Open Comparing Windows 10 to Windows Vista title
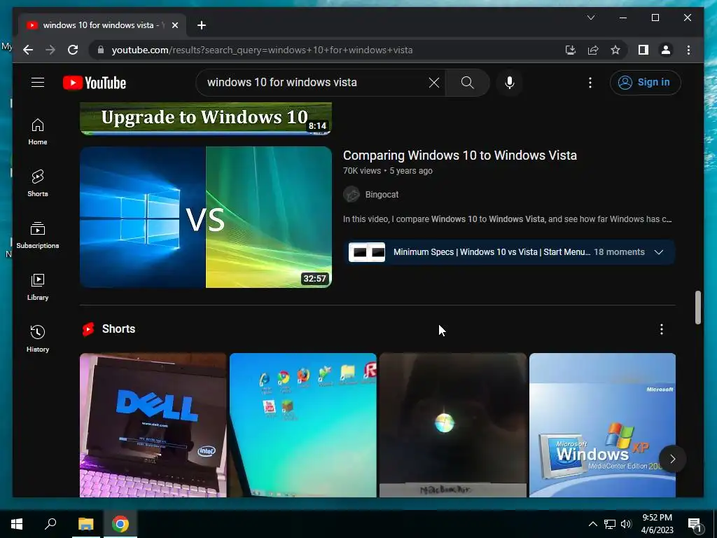This screenshot has width=717, height=538. (x=459, y=155)
